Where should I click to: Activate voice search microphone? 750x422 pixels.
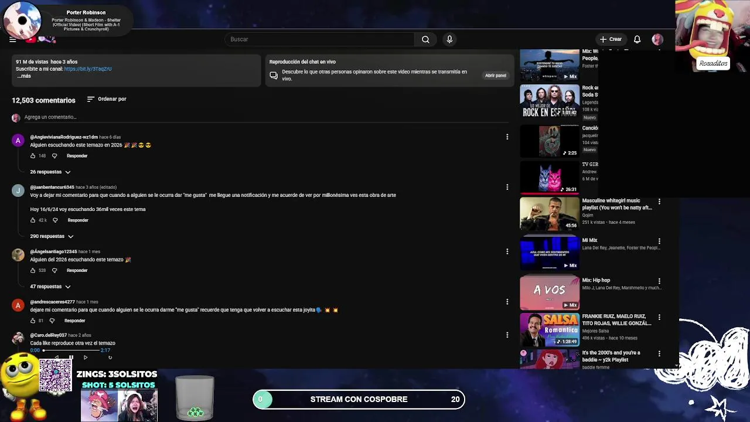449,39
